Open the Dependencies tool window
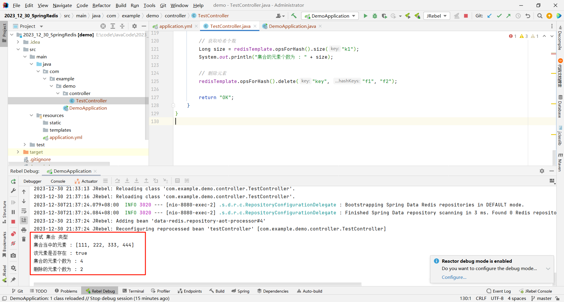Image resolution: width=564 pixels, height=302 pixels. pos(273,291)
